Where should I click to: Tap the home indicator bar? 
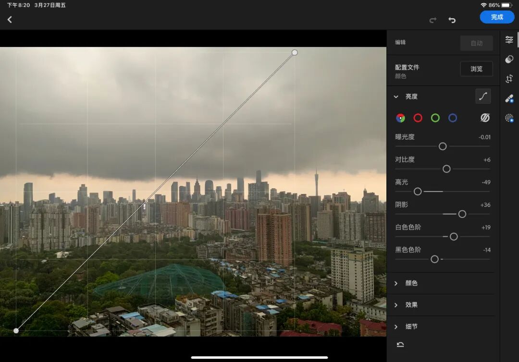click(x=259, y=357)
